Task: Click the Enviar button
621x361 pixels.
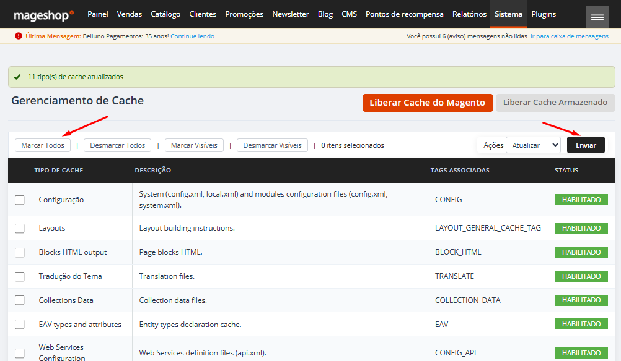Action: (586, 145)
